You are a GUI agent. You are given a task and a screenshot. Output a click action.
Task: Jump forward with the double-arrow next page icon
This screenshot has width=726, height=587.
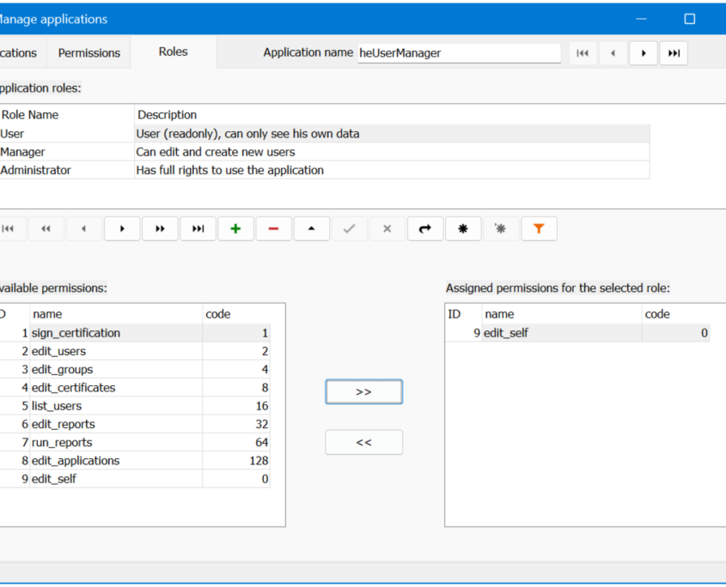160,228
